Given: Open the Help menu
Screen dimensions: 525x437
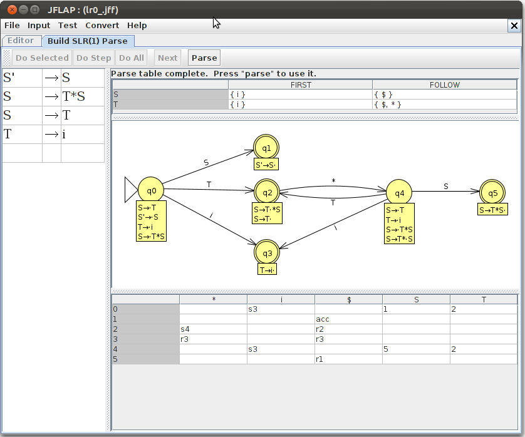Looking at the screenshot, I should point(137,26).
